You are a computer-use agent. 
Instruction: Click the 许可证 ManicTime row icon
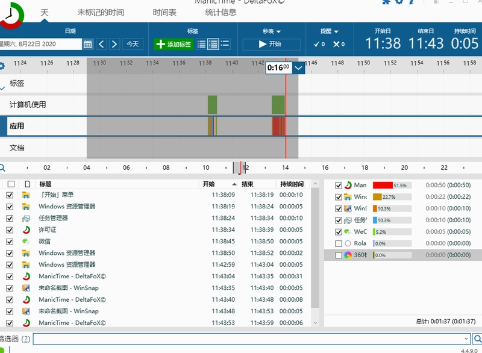click(x=26, y=230)
